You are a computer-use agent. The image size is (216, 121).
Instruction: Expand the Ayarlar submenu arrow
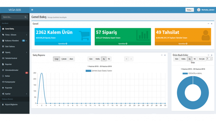coord(27,94)
